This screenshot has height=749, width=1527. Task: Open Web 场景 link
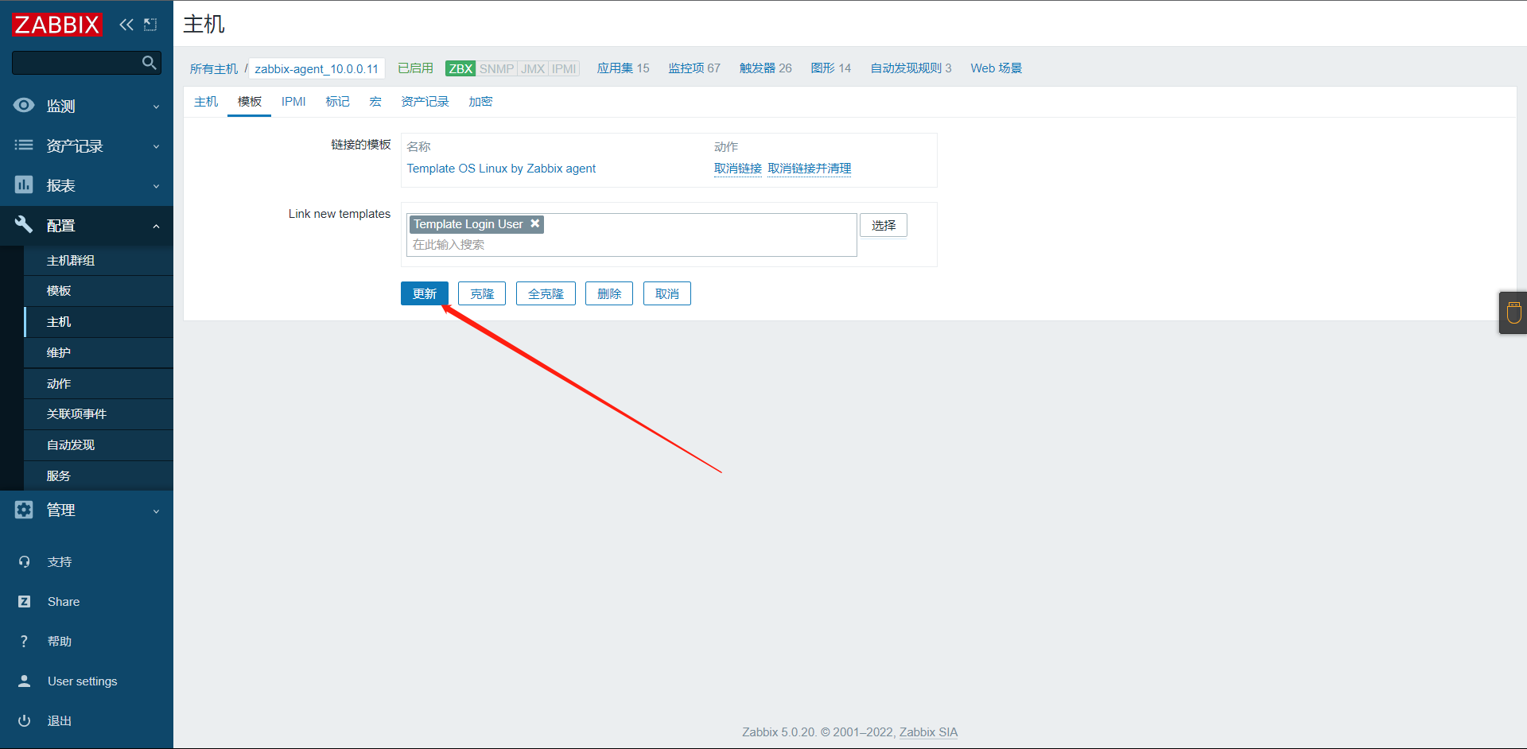[x=996, y=68]
